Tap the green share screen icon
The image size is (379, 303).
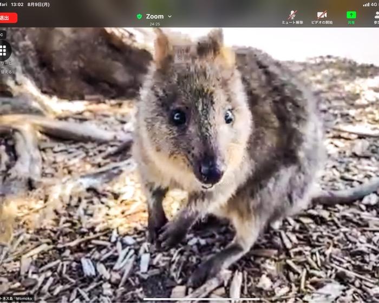click(x=351, y=15)
